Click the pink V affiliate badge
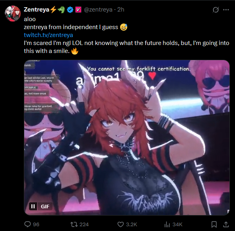The width and height of the screenshot is (235, 231). [78, 10]
